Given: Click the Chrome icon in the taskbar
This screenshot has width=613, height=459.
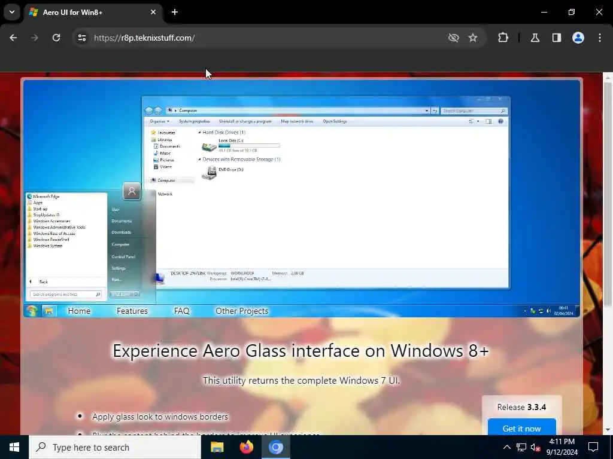Looking at the screenshot, I should tap(275, 447).
